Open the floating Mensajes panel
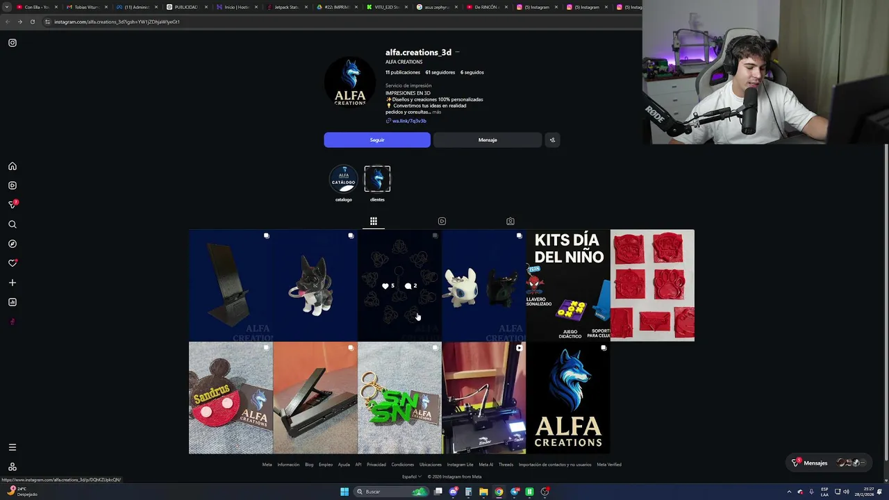This screenshot has width=889, height=500. point(830,462)
